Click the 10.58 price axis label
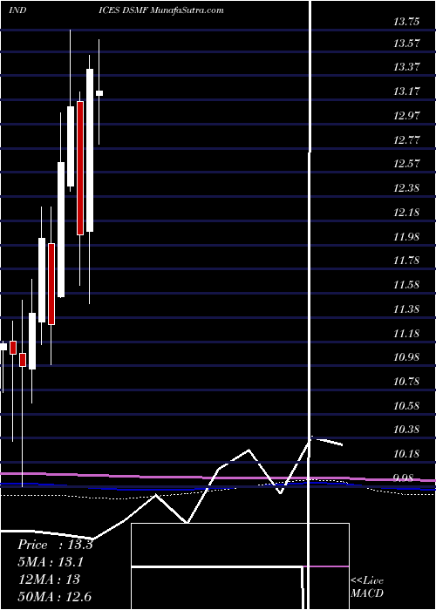 click(x=406, y=406)
